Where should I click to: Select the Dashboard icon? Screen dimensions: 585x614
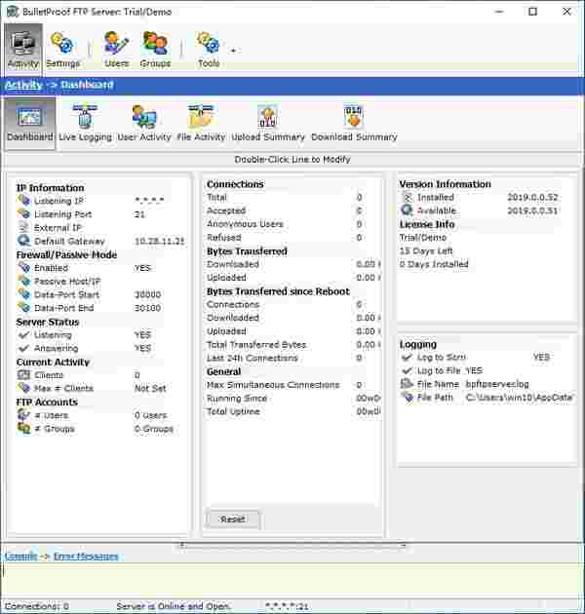29,123
